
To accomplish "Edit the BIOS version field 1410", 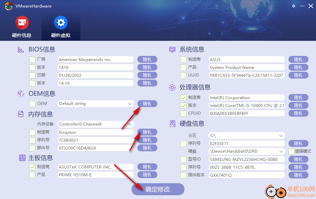I will point(95,67).
